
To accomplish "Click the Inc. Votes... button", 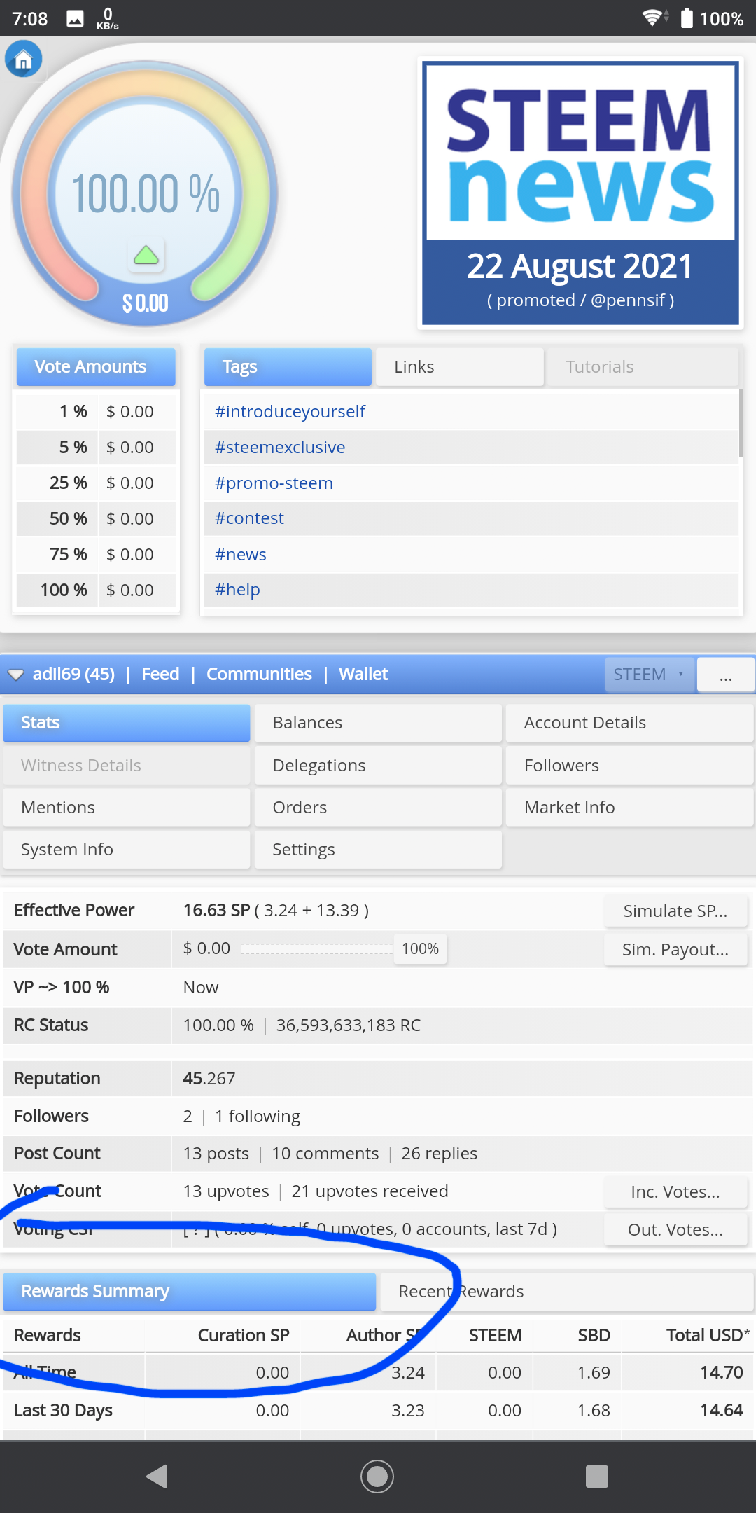I will [x=675, y=1191].
